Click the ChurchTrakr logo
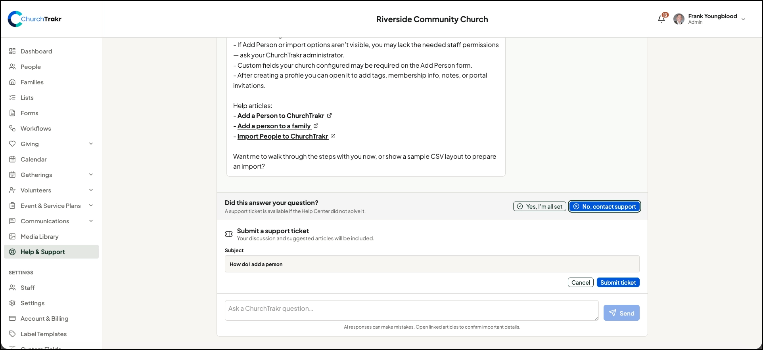The height and width of the screenshot is (350, 763). pos(35,19)
